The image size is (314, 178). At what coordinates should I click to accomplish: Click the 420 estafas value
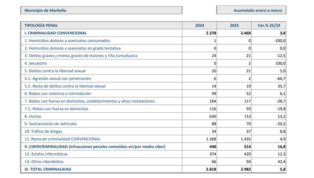(x=247, y=154)
